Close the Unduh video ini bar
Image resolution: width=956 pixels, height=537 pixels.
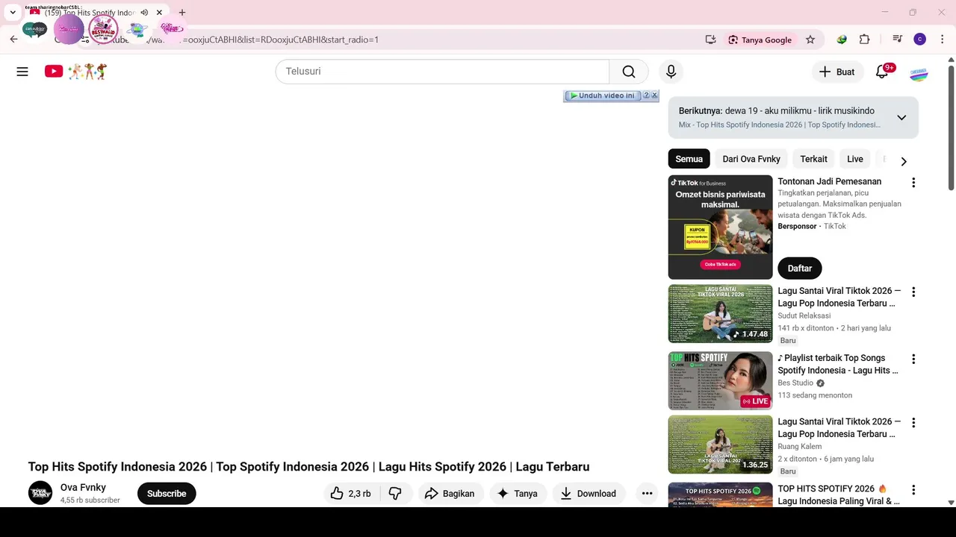654,95
